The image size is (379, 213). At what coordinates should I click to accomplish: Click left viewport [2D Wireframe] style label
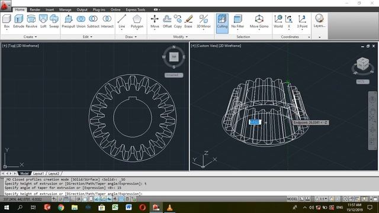[x=28, y=46]
